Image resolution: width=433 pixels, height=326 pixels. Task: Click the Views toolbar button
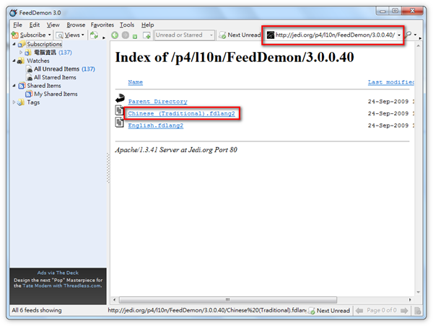[70, 35]
